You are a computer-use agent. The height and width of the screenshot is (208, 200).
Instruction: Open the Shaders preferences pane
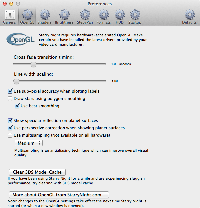click(44, 17)
